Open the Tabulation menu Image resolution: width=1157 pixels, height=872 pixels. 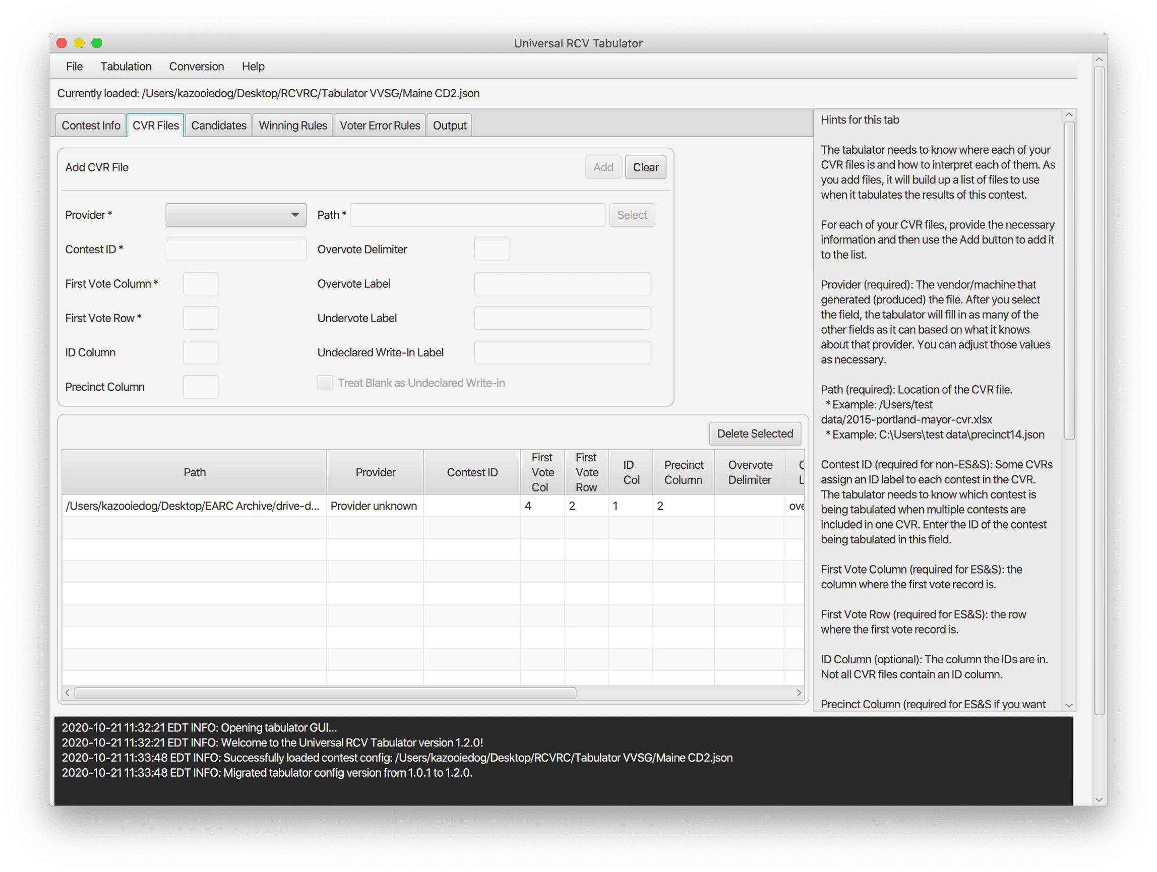[126, 67]
